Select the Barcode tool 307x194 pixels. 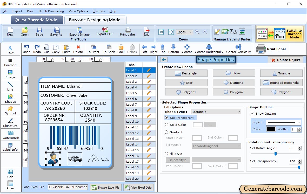[10, 63]
